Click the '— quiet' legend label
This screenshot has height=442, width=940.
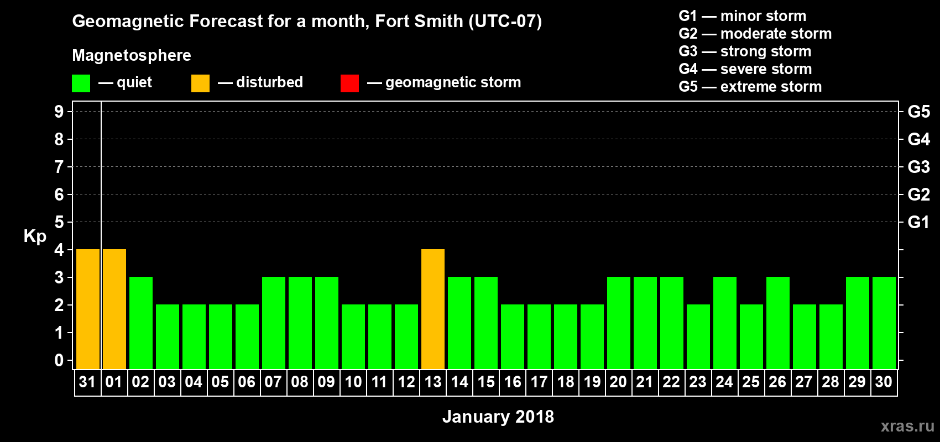[x=125, y=83]
